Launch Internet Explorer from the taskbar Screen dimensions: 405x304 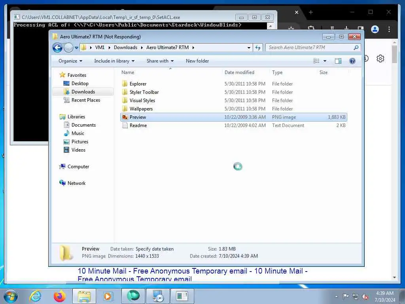35,296
